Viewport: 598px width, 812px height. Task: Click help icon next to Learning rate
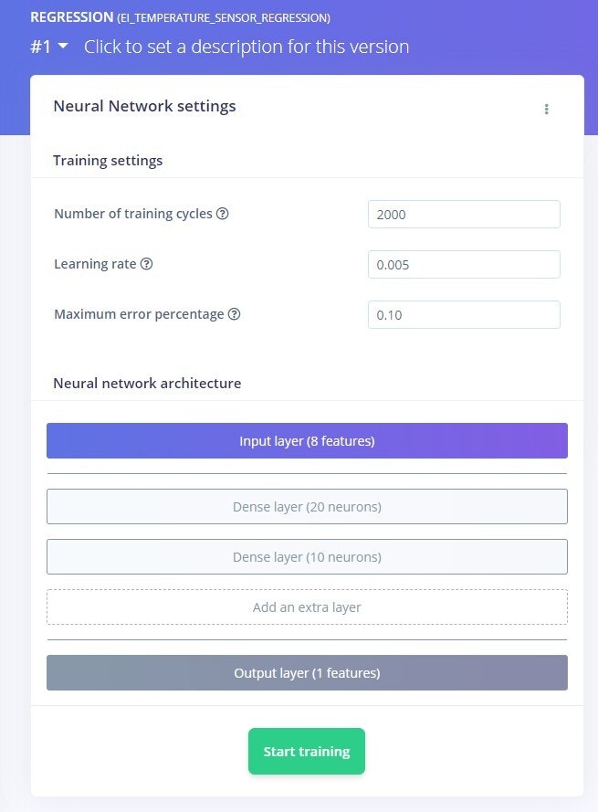coord(146,264)
